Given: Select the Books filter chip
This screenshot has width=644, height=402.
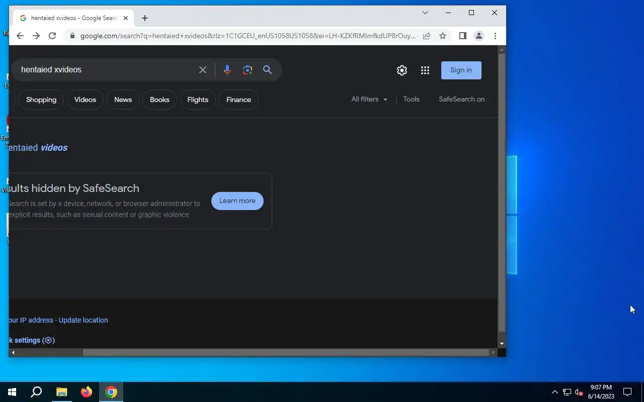Looking at the screenshot, I should (x=159, y=99).
